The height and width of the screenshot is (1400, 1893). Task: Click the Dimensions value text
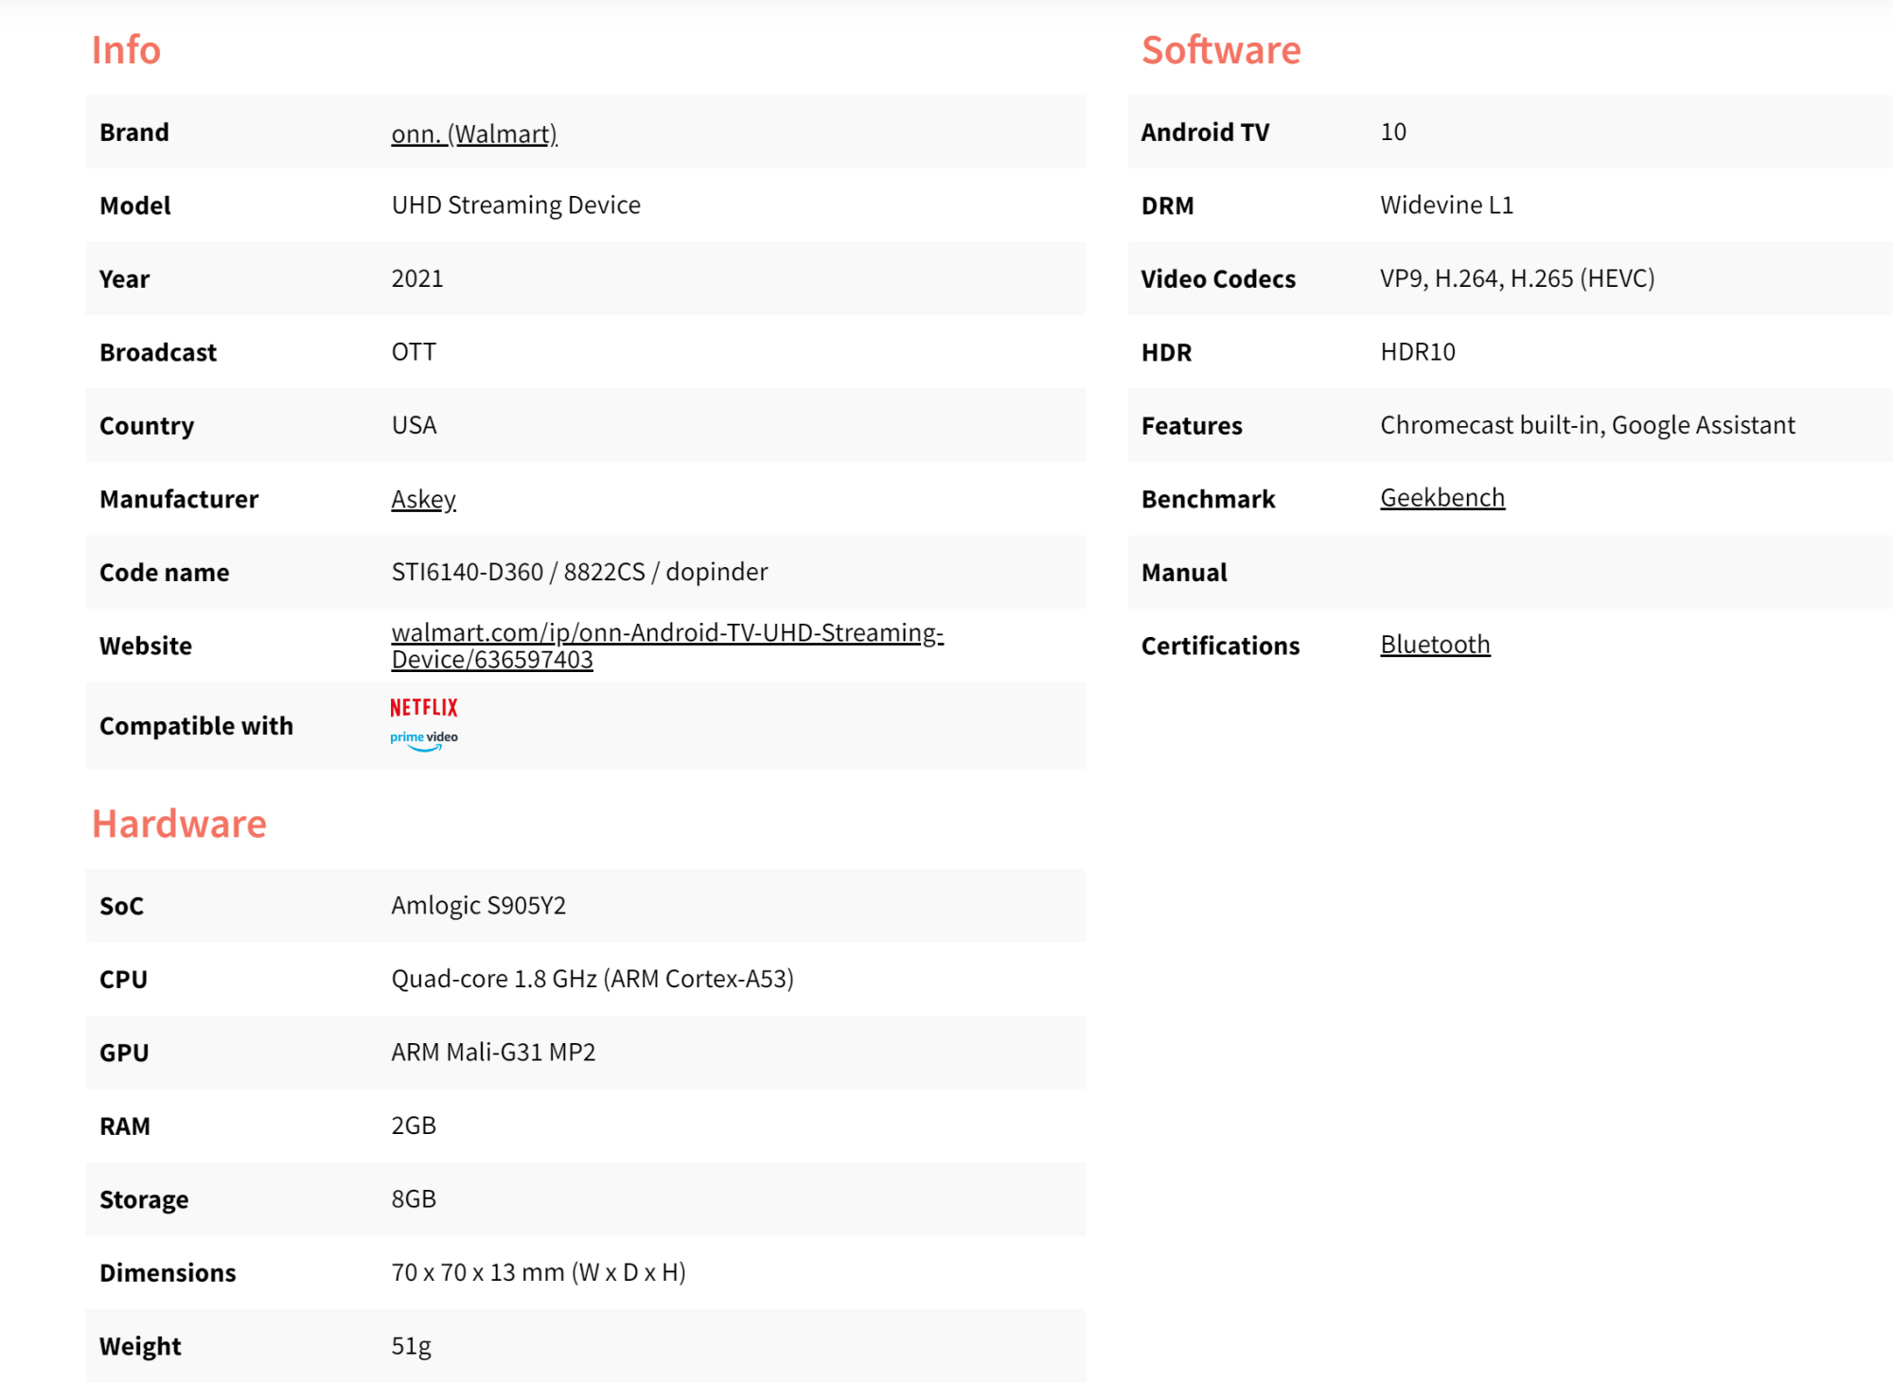click(x=538, y=1272)
